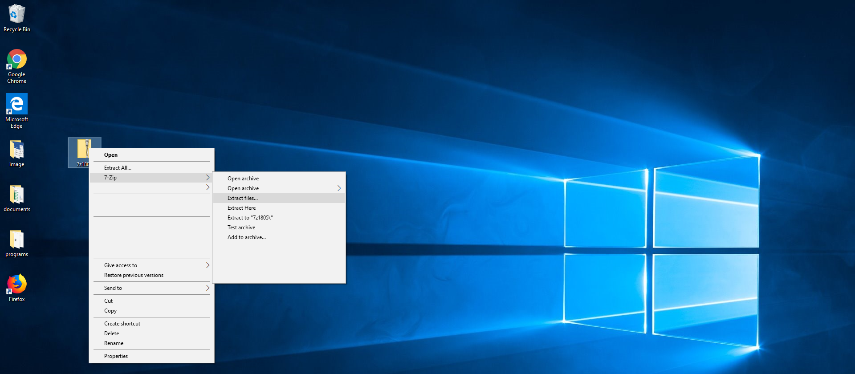Choose Open archive without a submenu arrow

tap(279, 179)
